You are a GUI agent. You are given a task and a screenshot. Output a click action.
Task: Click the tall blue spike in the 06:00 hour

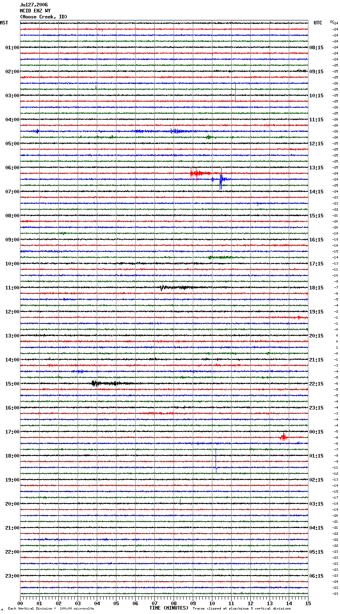coord(221,179)
